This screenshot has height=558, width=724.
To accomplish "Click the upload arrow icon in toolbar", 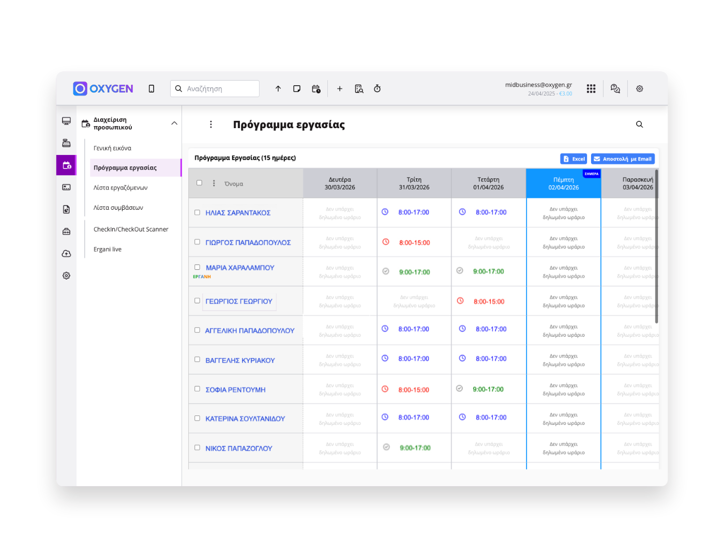I will tap(278, 89).
